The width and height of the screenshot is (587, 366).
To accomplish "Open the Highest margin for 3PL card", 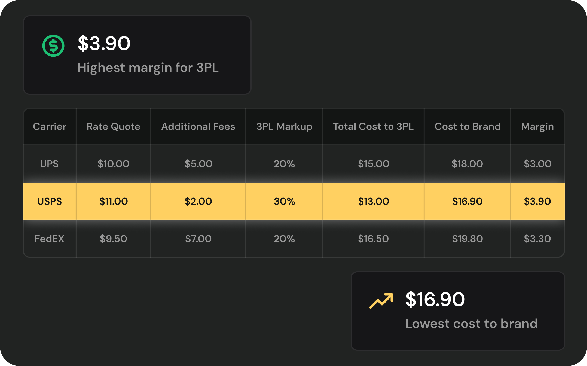I will coord(137,55).
